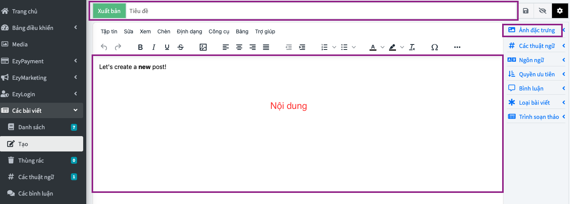Viewport: 570px width, 204px height.
Task: Insert special character with omega icon
Action: pos(434,47)
